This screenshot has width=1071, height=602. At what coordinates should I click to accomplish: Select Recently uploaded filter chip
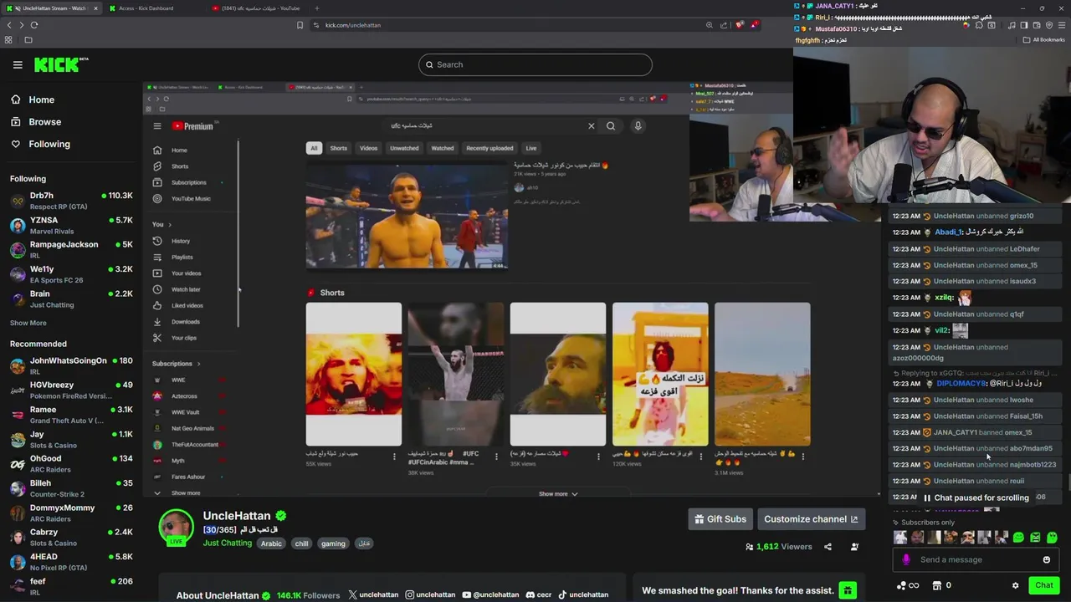tap(489, 148)
